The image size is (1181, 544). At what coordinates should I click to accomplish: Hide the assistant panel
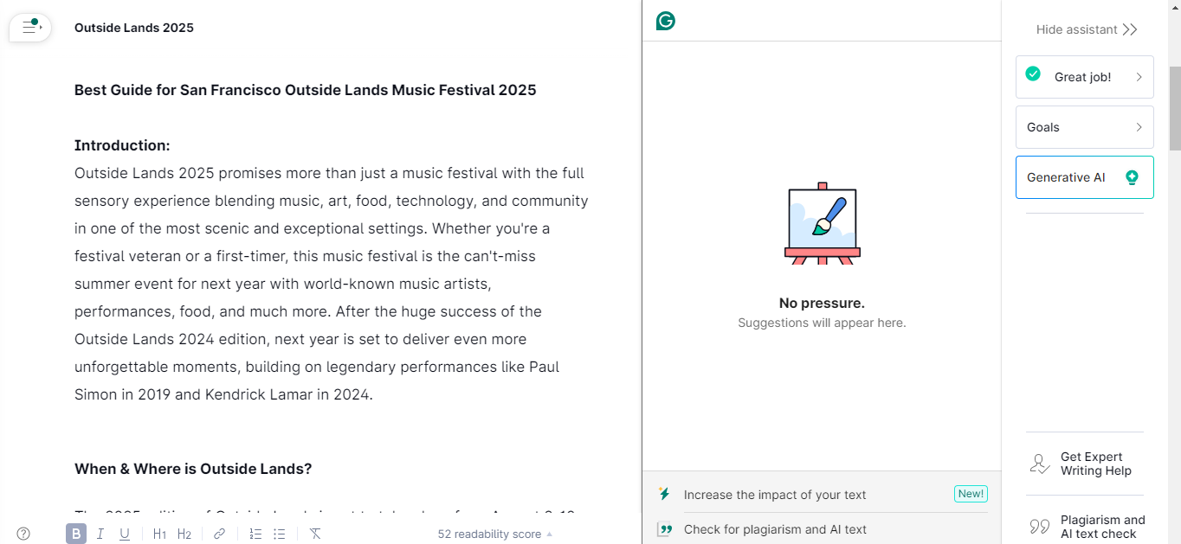coord(1087,29)
